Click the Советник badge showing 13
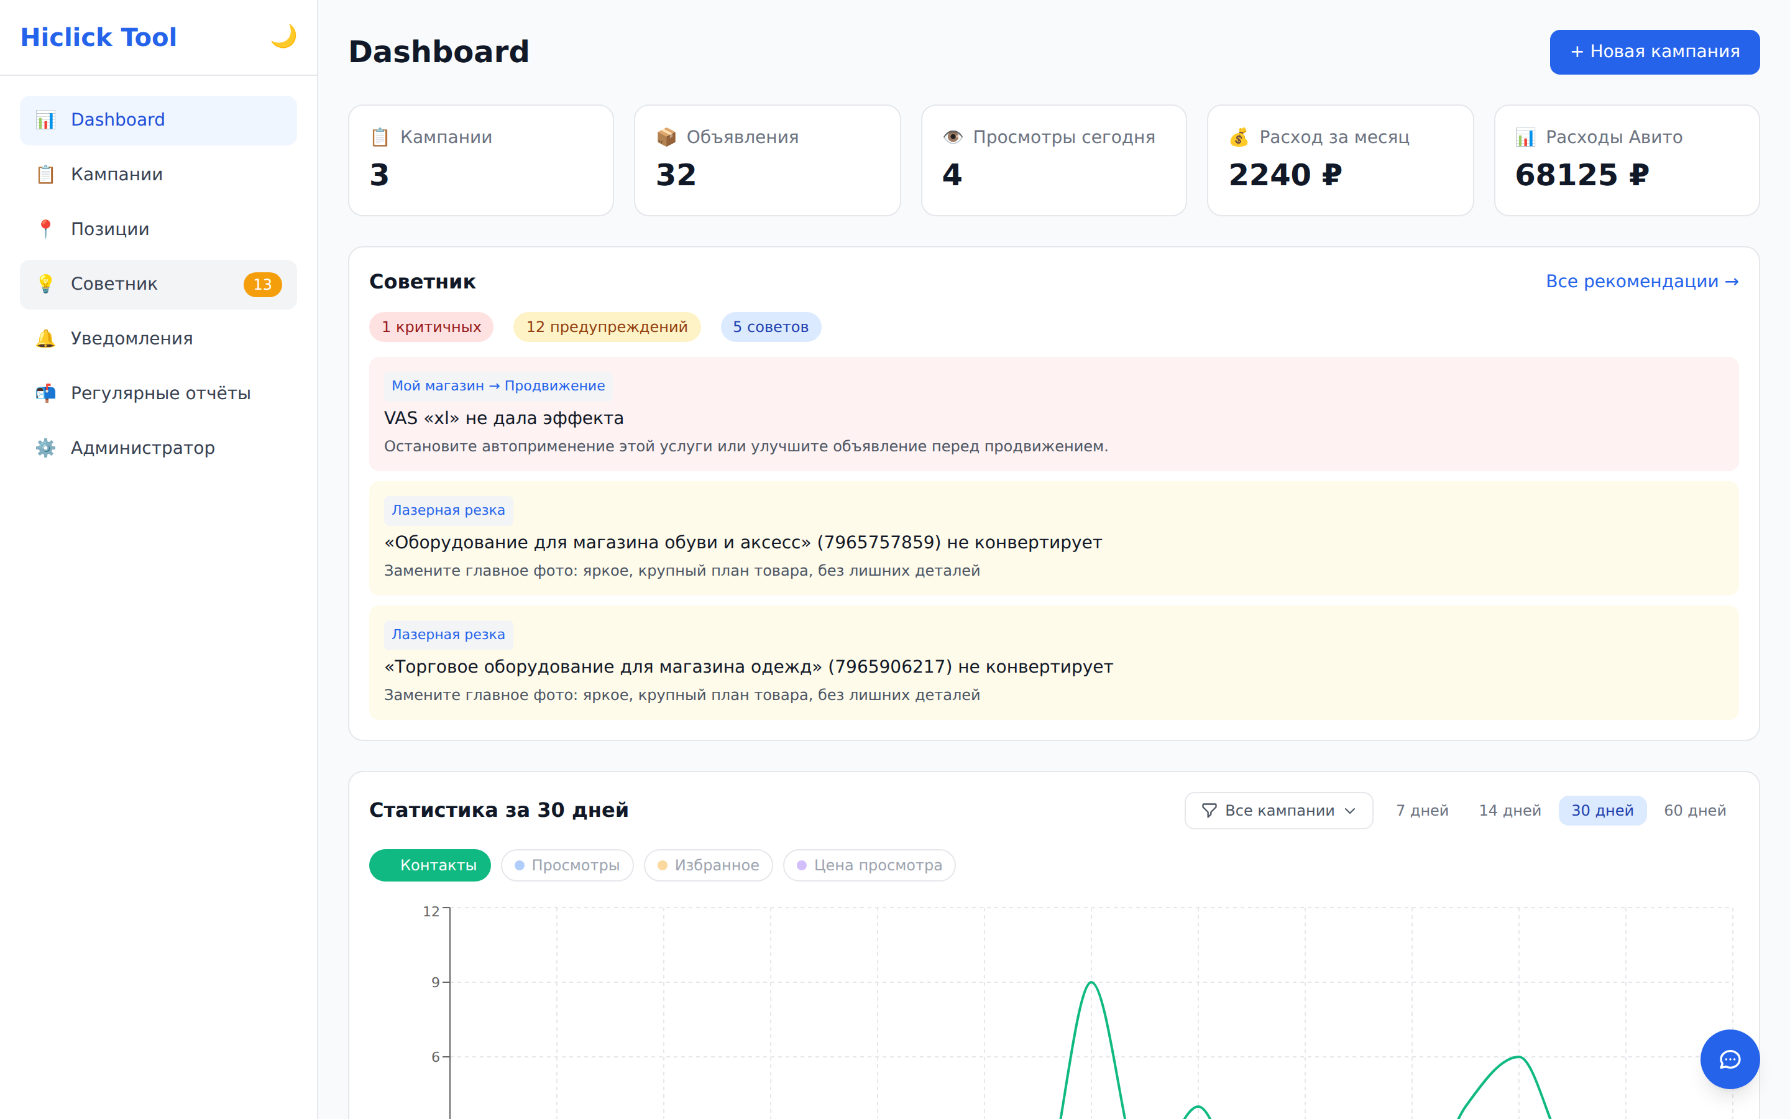1790x1119 pixels. coord(262,285)
